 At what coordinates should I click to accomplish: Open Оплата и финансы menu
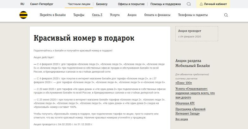157,15
